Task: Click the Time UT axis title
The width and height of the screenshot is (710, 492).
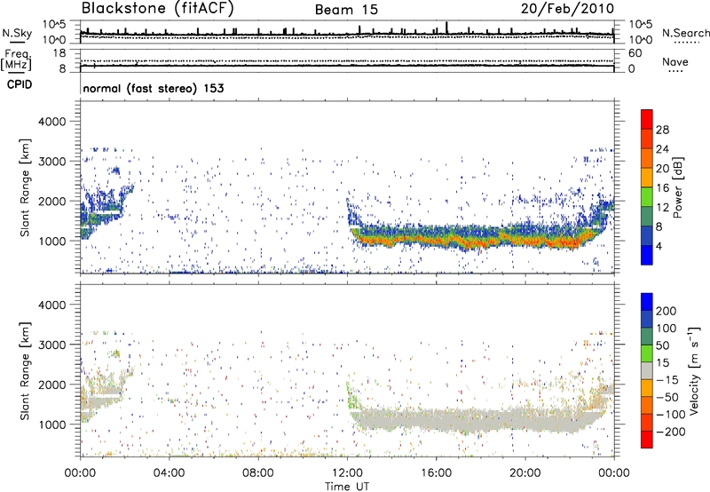Action: (347, 487)
